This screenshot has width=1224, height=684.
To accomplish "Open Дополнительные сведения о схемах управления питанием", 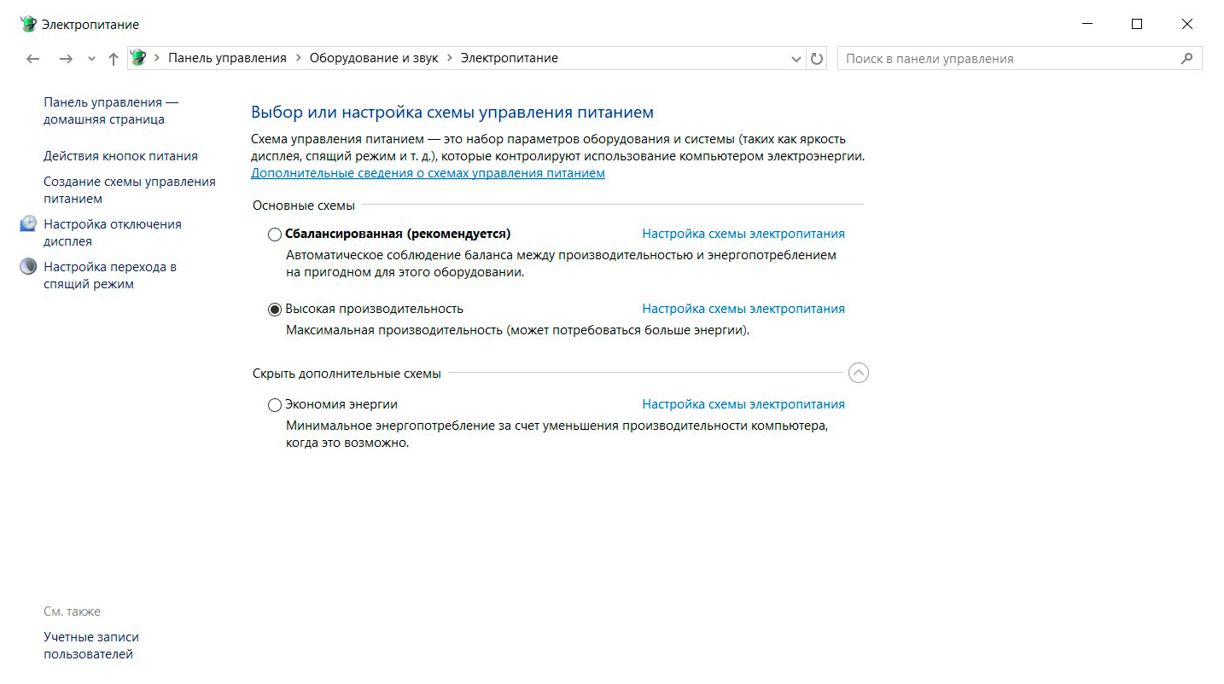I will click(x=428, y=173).
